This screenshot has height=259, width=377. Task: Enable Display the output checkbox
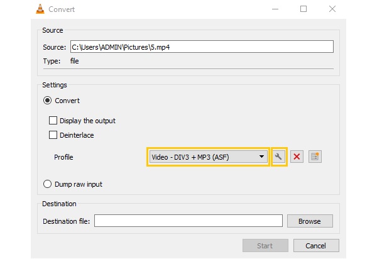[x=53, y=121]
